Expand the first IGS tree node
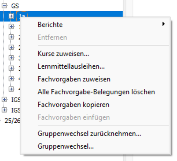 (x=4, y=100)
